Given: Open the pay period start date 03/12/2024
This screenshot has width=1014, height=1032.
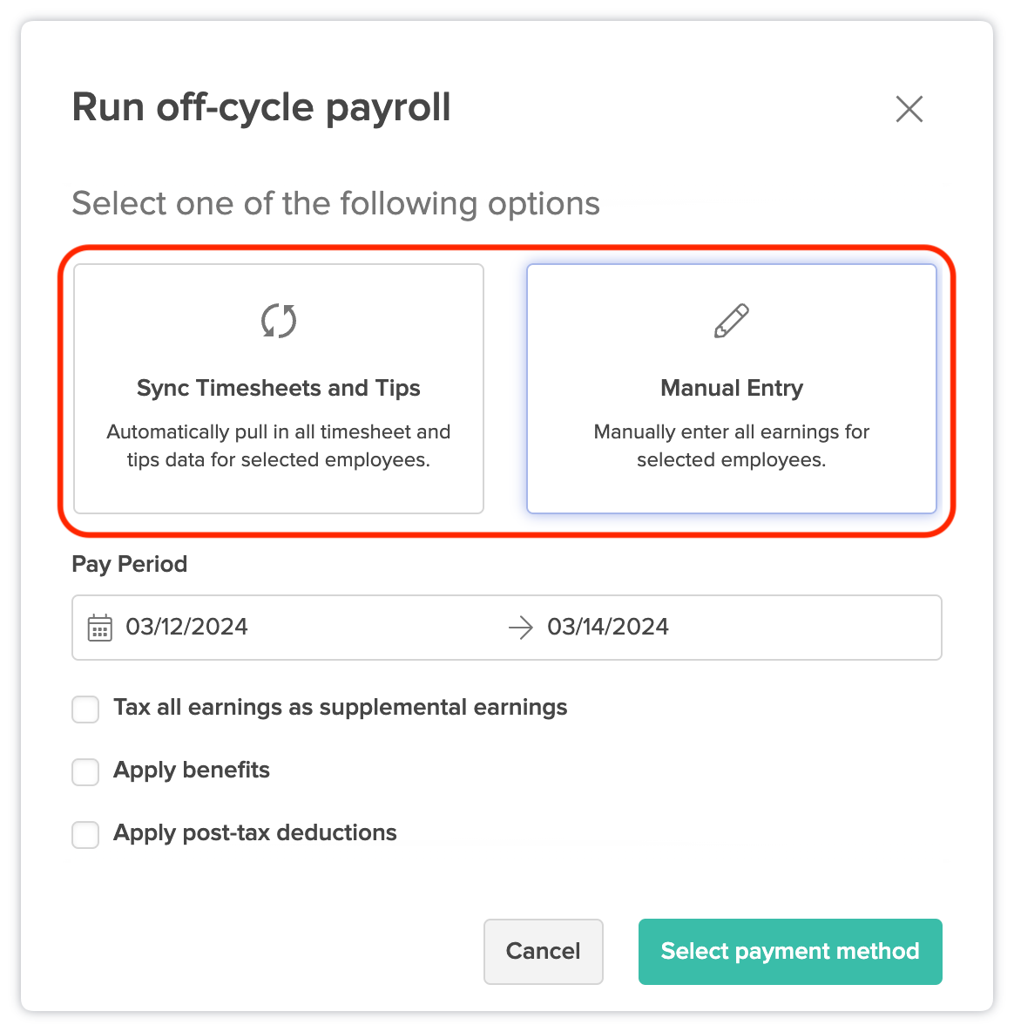Looking at the screenshot, I should click(186, 627).
